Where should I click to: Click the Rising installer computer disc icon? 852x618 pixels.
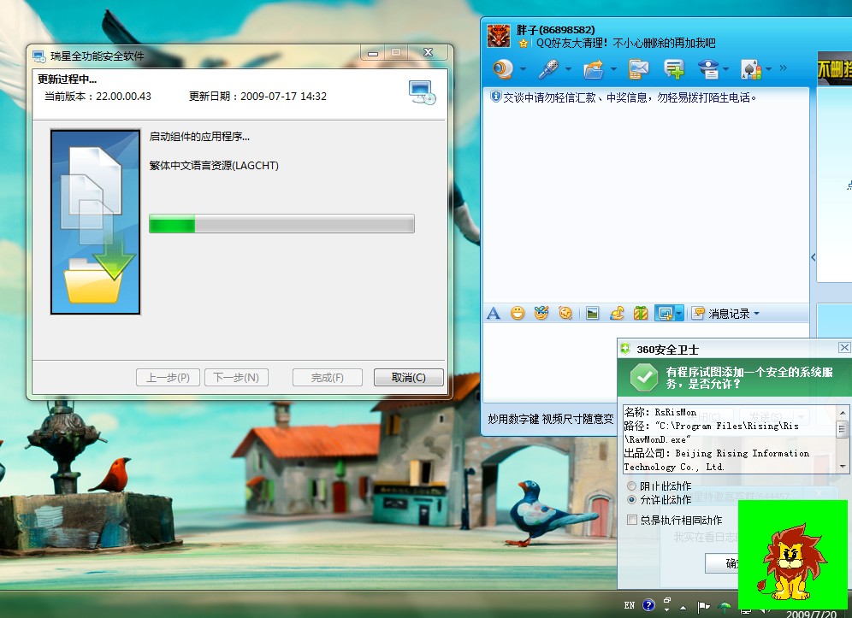(x=423, y=92)
